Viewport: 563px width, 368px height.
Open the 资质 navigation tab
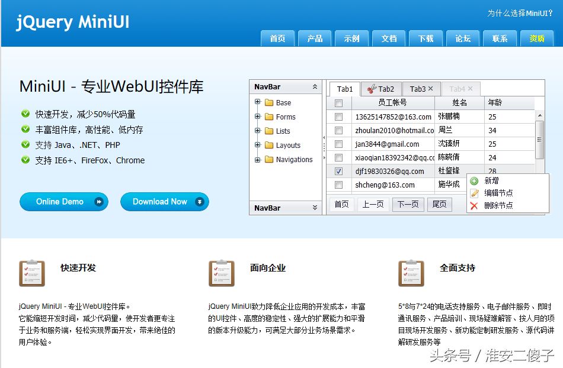click(537, 38)
